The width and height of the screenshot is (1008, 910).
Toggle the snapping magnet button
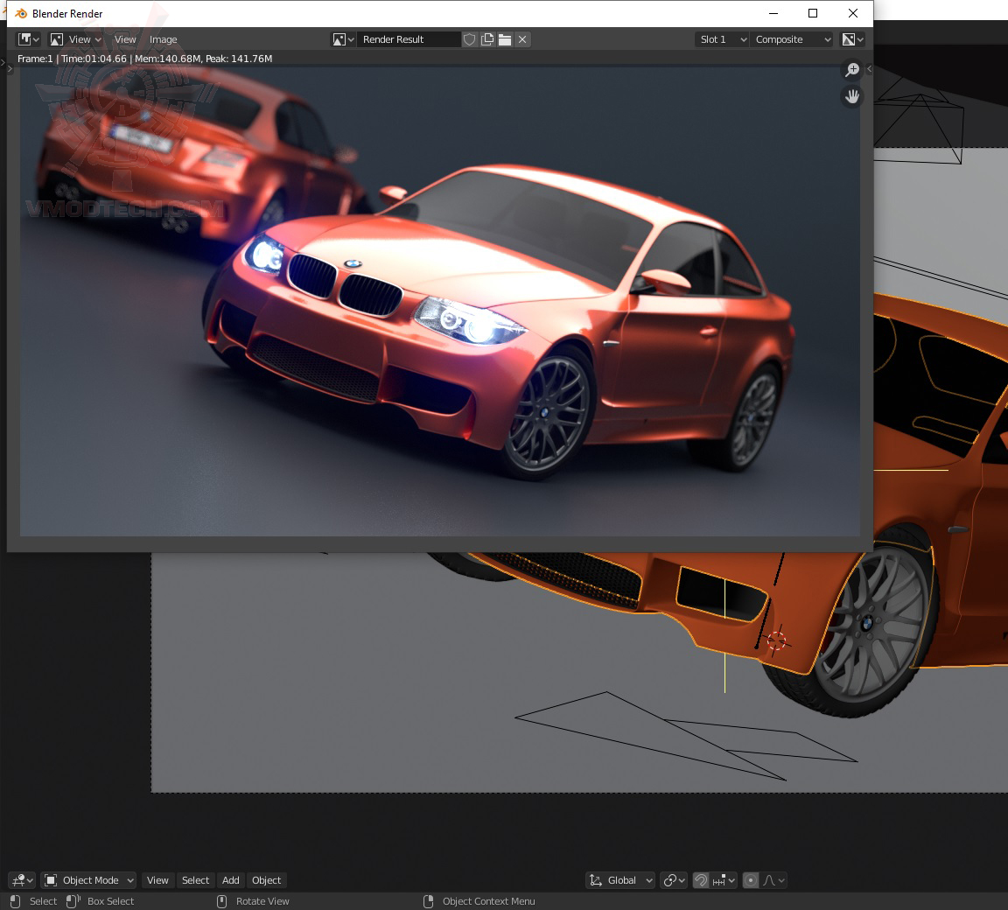[701, 880]
